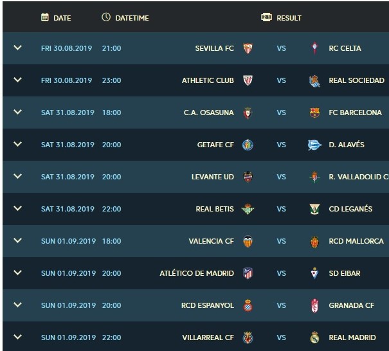Click the Atlético de Madrid crest
389x351 pixels.
click(x=248, y=273)
